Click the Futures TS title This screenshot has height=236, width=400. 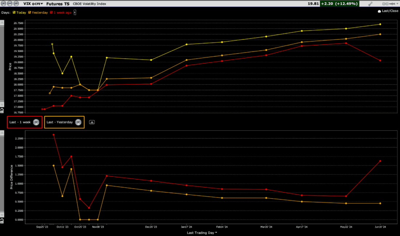tap(58, 4)
